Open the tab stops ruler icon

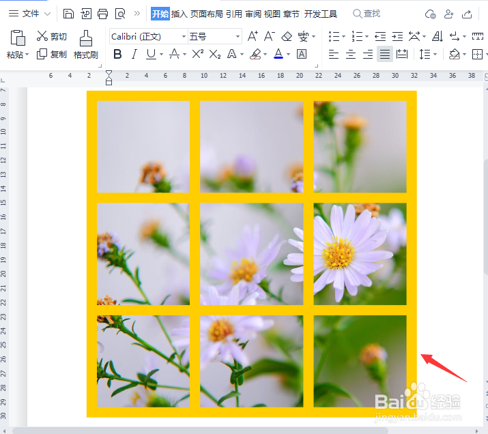click(477, 36)
